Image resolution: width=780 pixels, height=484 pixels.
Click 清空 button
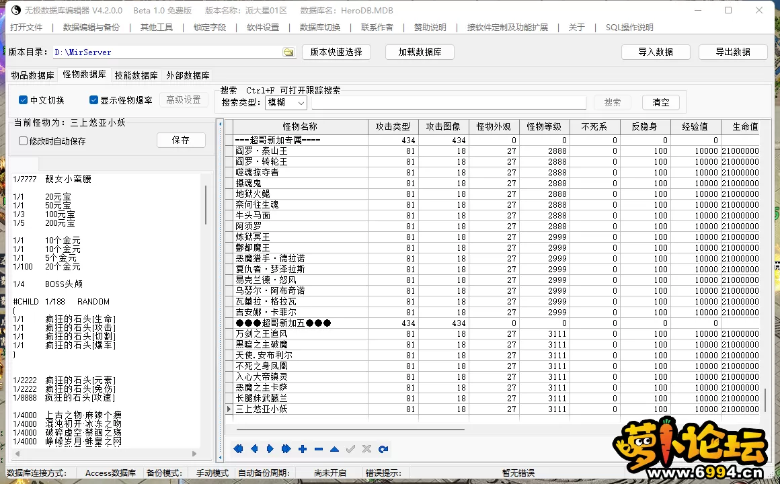(661, 102)
